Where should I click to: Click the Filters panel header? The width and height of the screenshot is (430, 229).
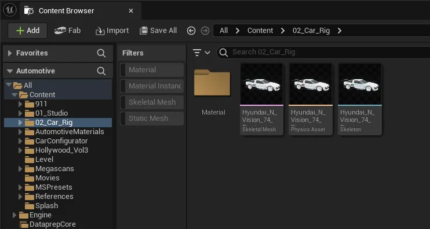pos(152,53)
